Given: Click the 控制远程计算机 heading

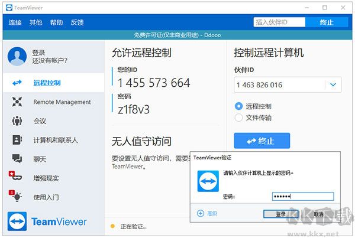Looking at the screenshot, I should click(269, 53).
